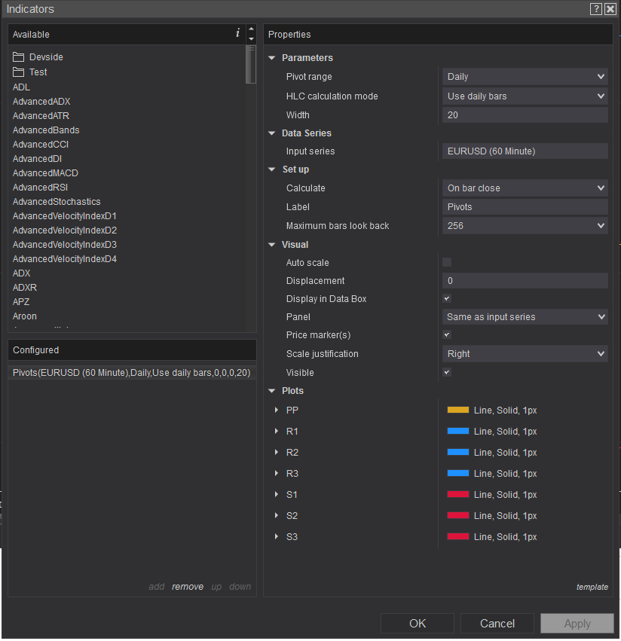Open the Pivot range dropdown
Viewport: 621px width, 641px height.
click(x=525, y=77)
